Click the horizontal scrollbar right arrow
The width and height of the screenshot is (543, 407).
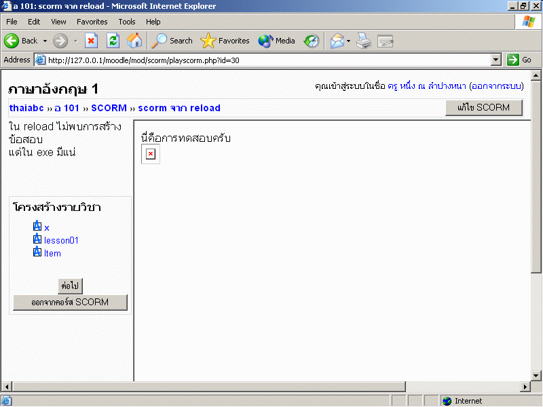tap(525, 387)
